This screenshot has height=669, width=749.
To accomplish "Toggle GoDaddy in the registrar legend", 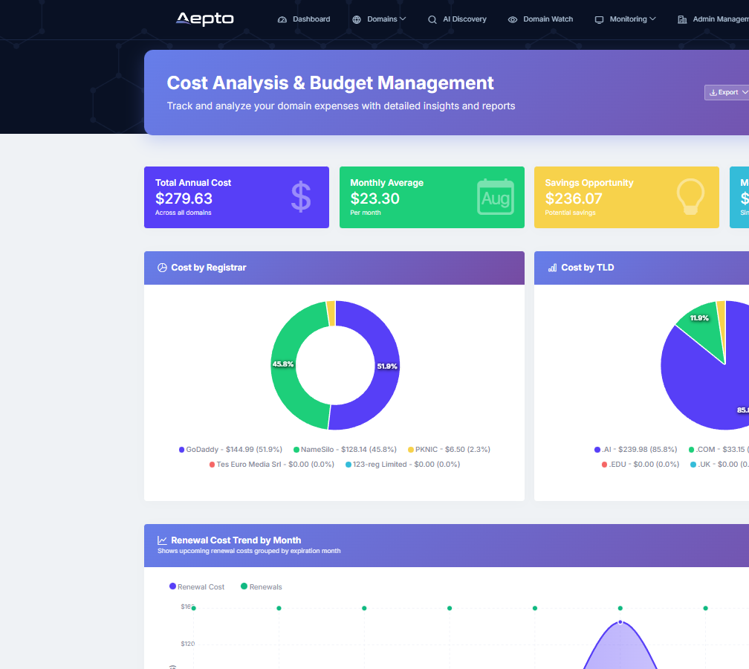I will tap(230, 450).
